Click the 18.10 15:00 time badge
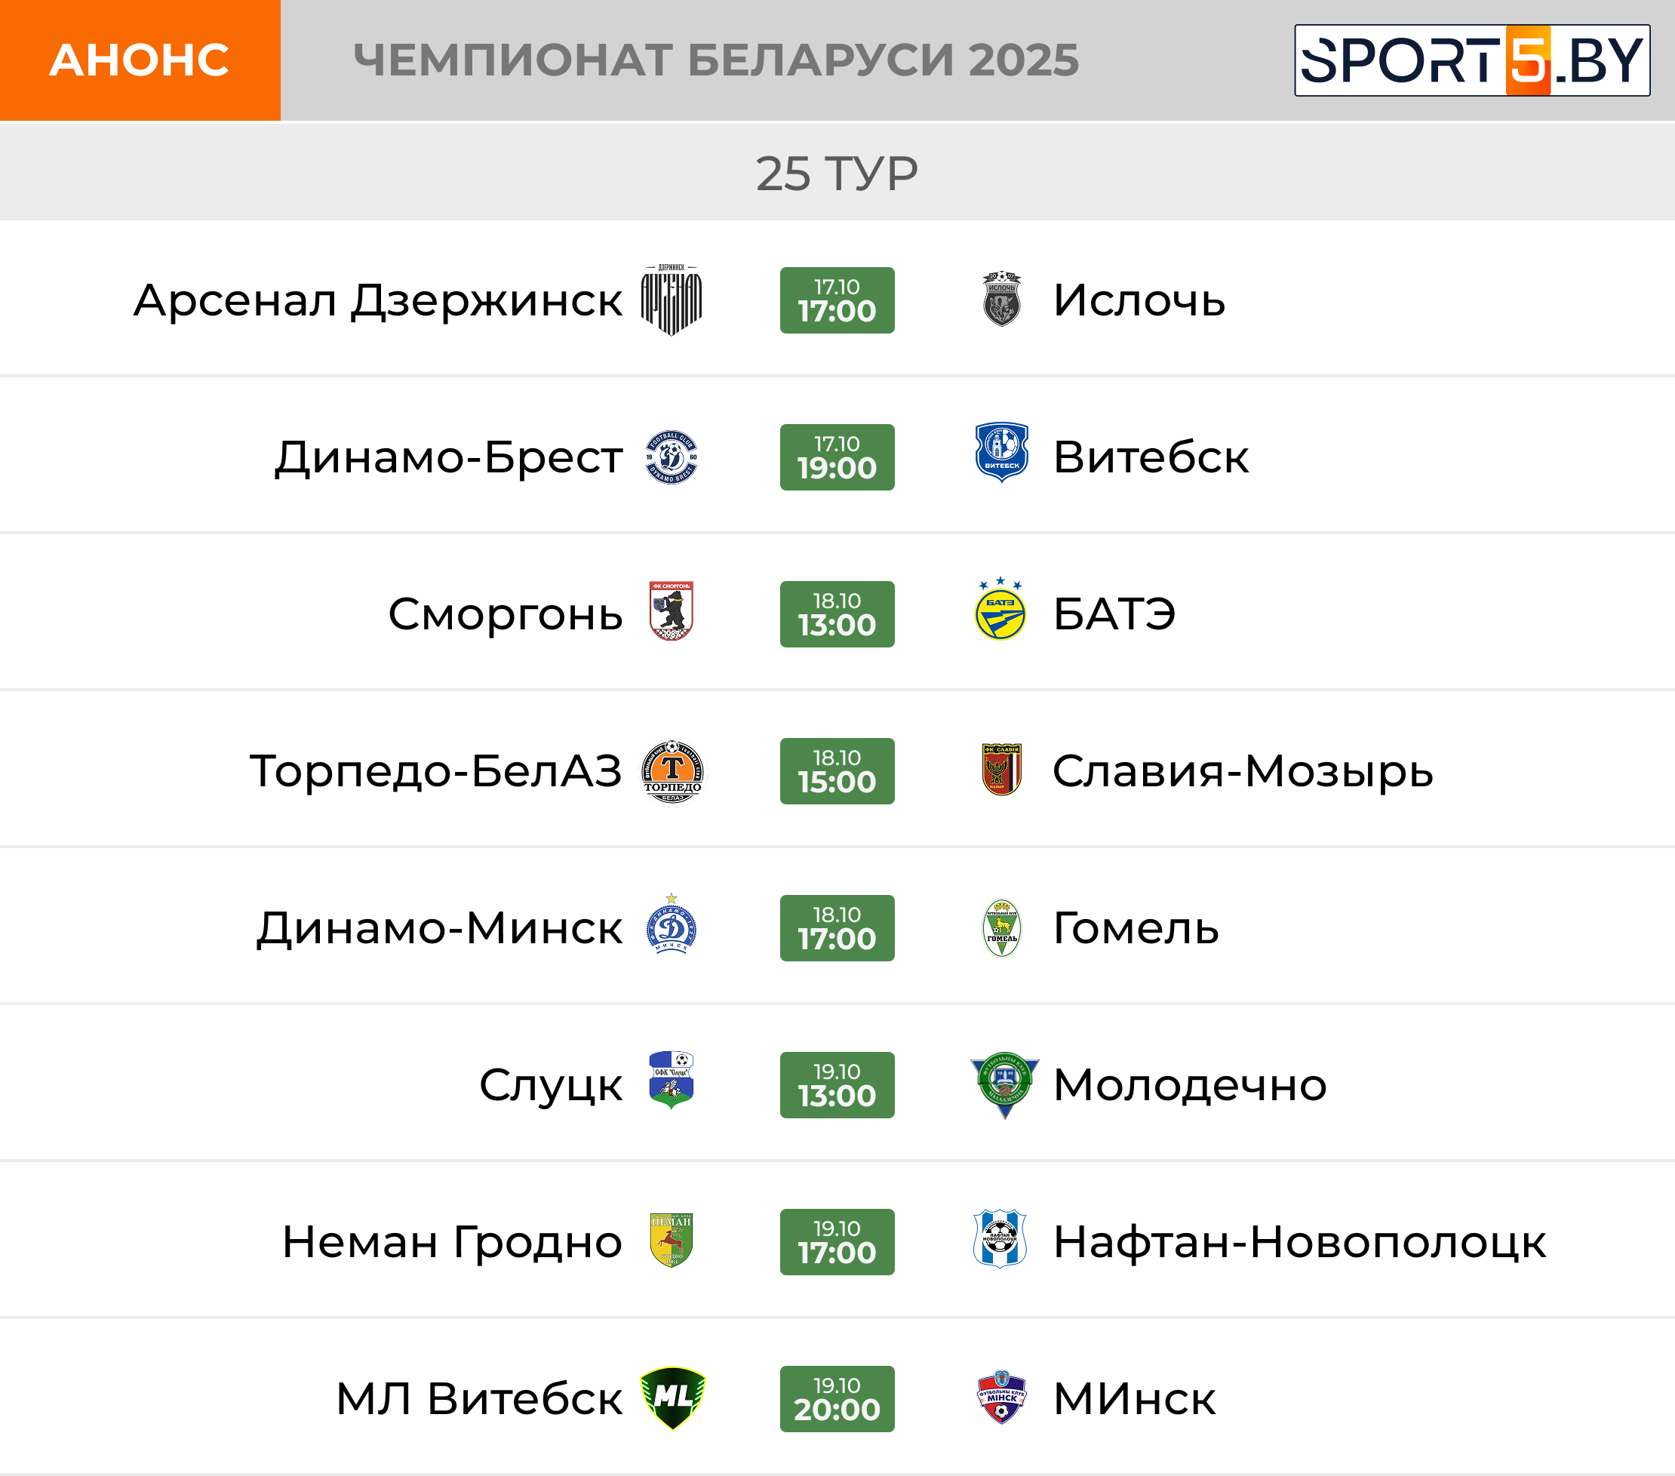The width and height of the screenshot is (1675, 1476). click(x=837, y=771)
